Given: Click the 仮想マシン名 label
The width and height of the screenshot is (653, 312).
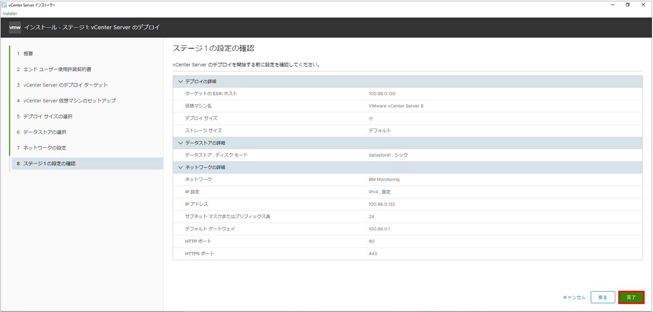Looking at the screenshot, I should tap(198, 106).
